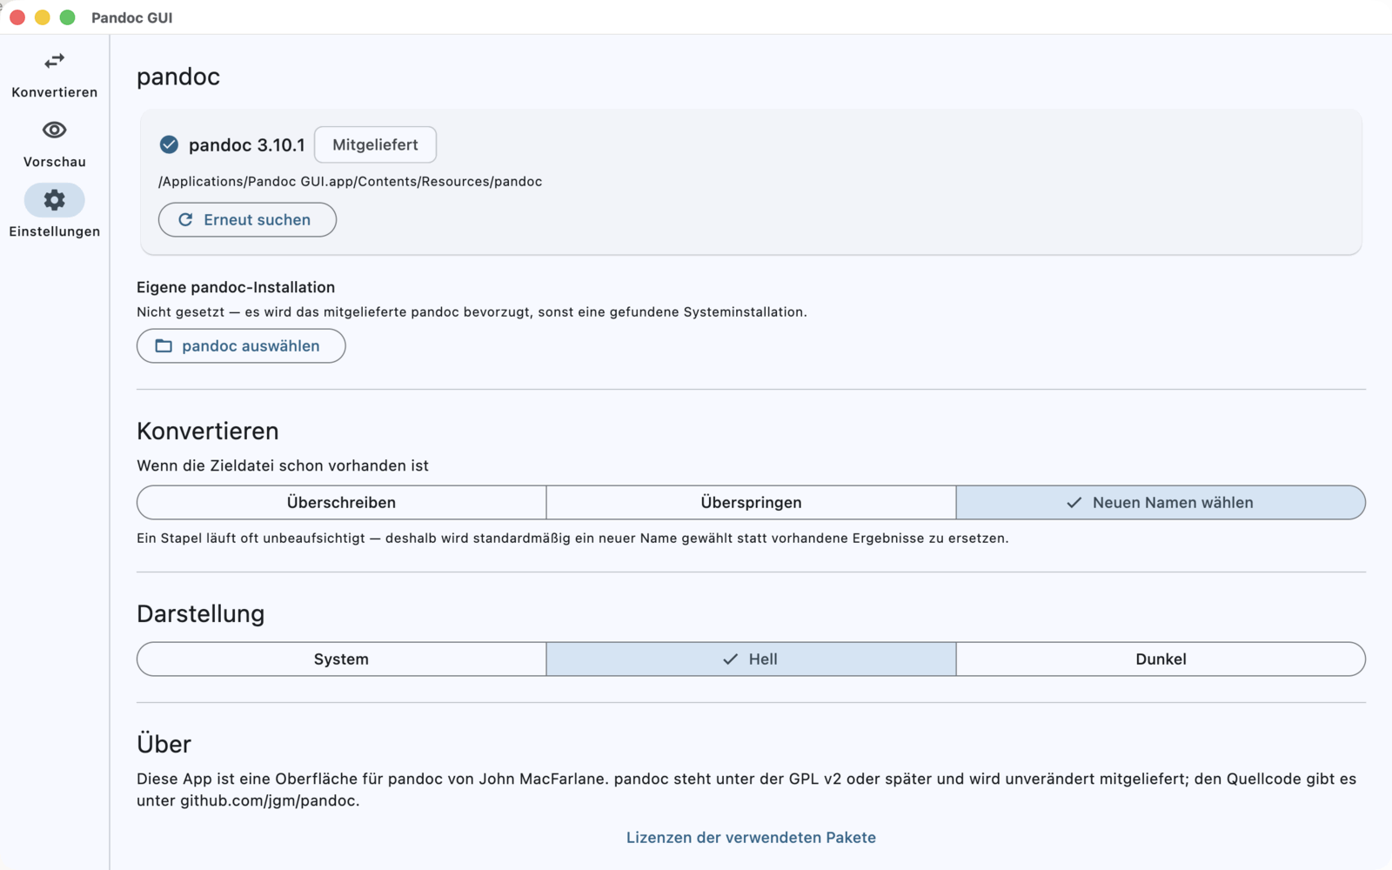This screenshot has width=1392, height=870.
Task: Click the paragraph starting with Diese App ist
Action: click(x=746, y=790)
